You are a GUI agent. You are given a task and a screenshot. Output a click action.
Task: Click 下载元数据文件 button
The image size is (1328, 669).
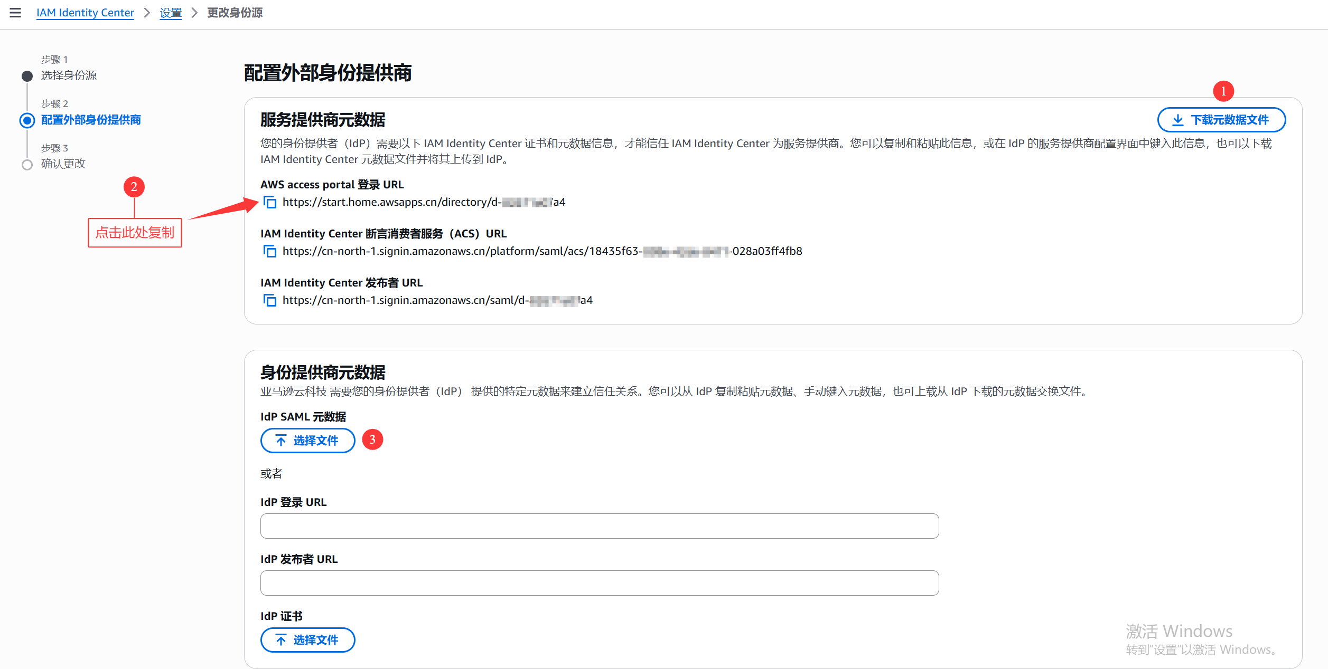(x=1229, y=120)
